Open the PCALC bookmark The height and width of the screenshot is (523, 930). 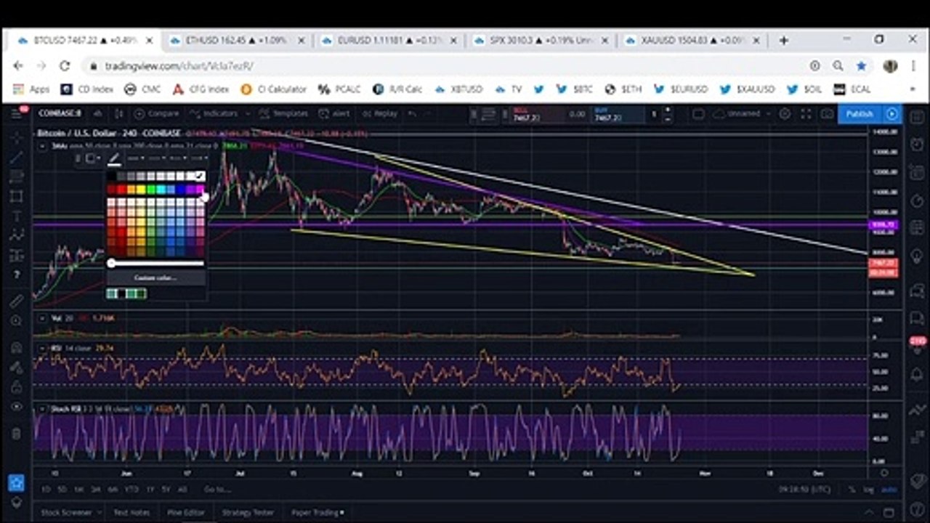click(x=339, y=89)
